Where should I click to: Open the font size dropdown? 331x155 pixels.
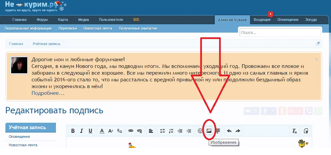111,131
